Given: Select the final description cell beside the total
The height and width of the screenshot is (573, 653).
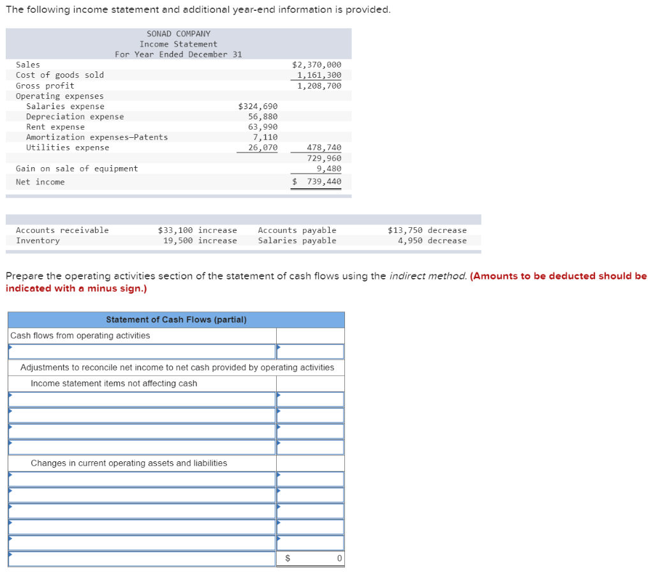Looking at the screenshot, I should coord(140,558).
